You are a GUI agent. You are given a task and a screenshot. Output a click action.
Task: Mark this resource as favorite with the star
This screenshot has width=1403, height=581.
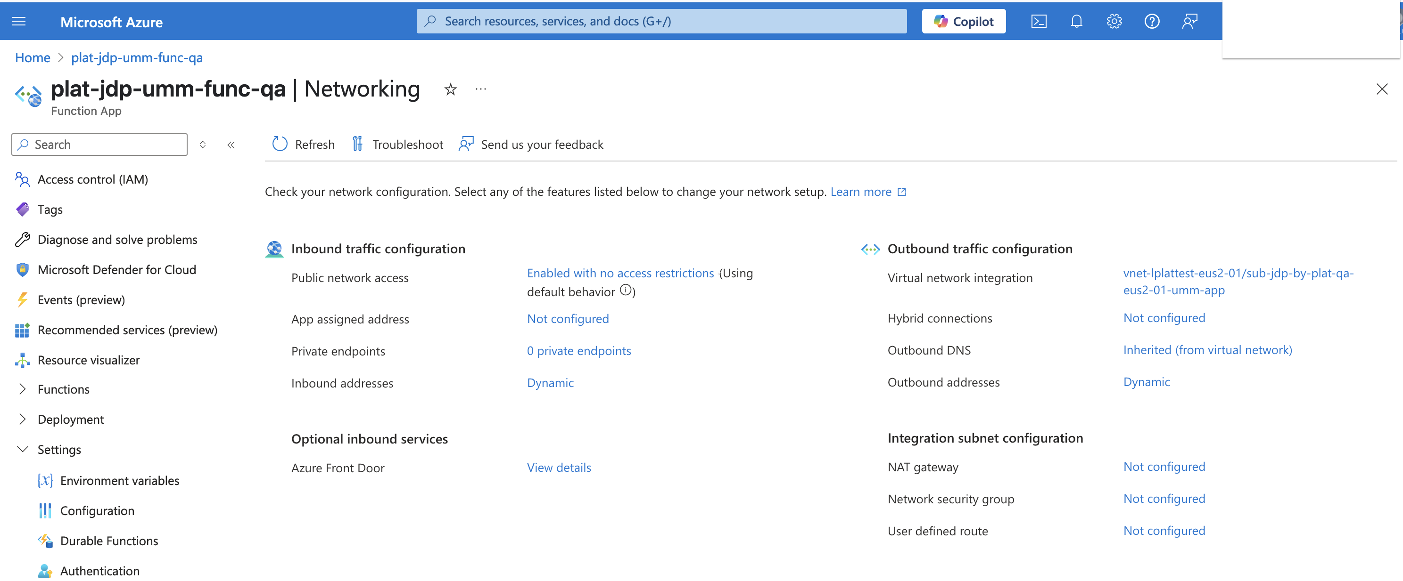pos(450,89)
